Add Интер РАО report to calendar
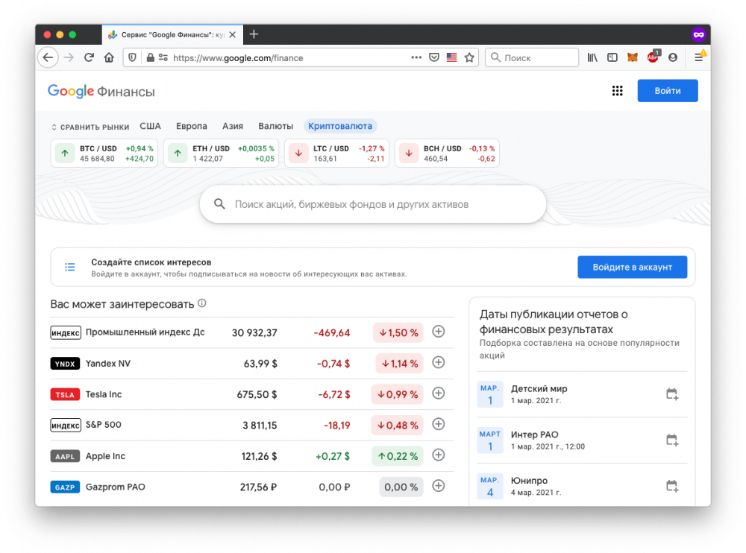 tap(672, 440)
